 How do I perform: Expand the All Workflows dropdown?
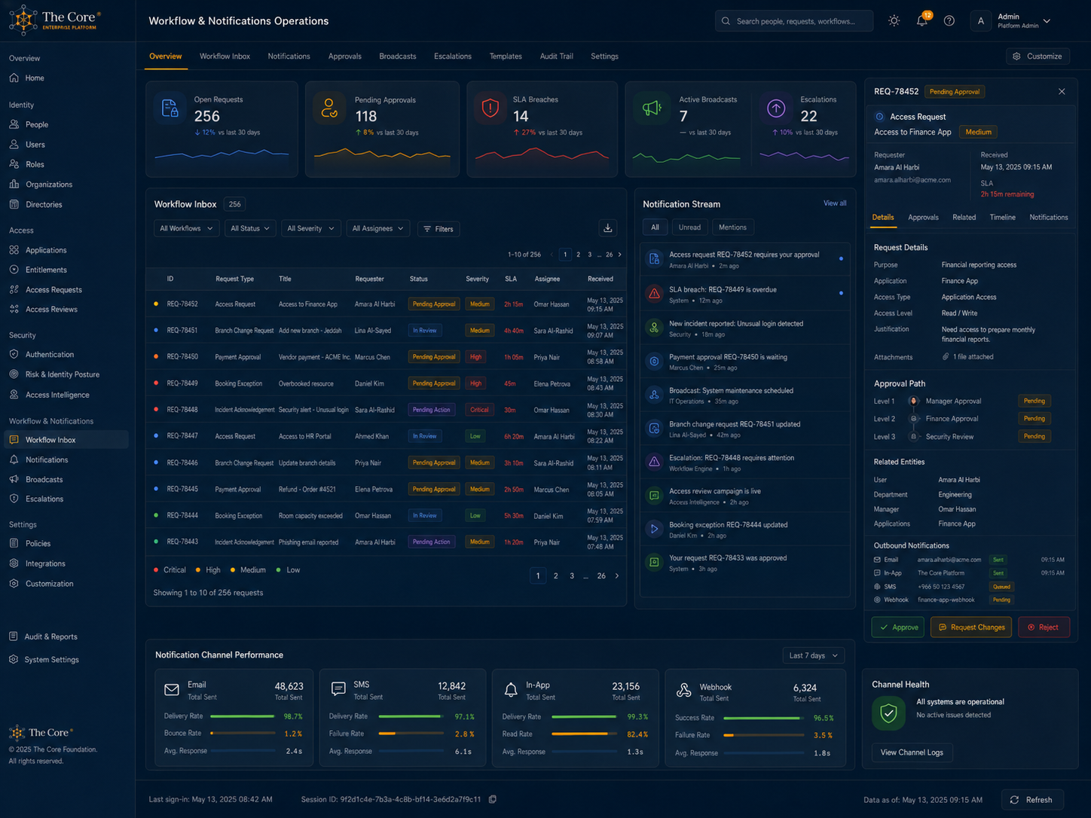[186, 228]
